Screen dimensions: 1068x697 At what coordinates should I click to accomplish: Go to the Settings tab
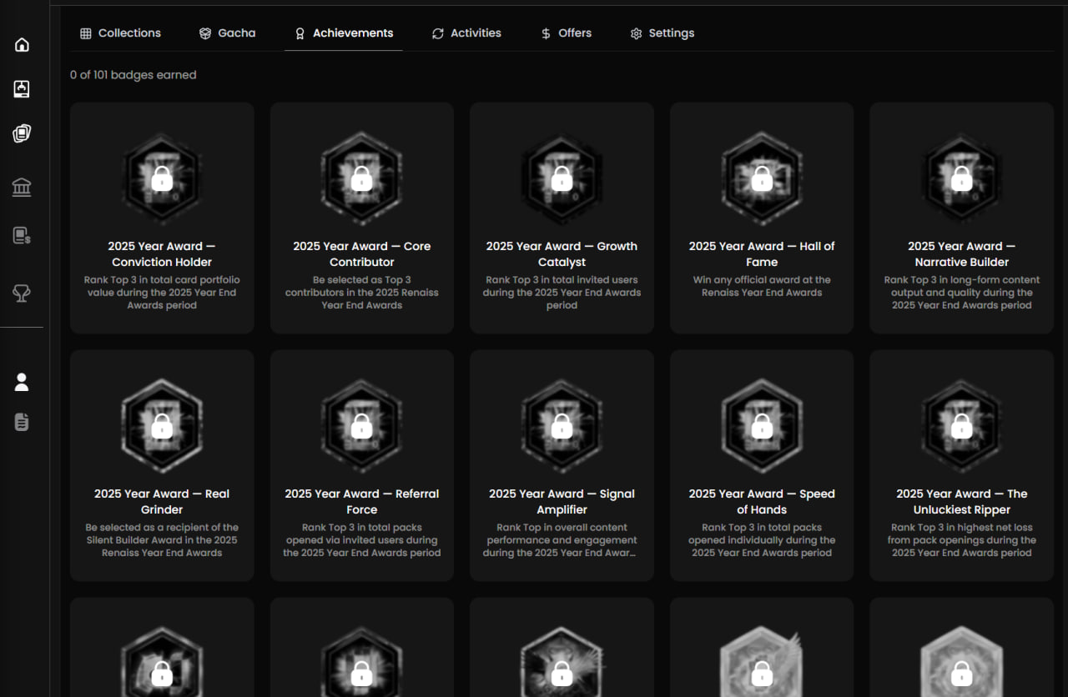[x=662, y=33]
